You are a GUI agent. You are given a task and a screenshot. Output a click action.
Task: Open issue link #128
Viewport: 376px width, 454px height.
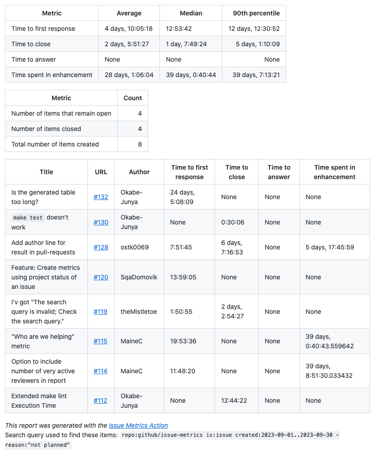[101, 247]
